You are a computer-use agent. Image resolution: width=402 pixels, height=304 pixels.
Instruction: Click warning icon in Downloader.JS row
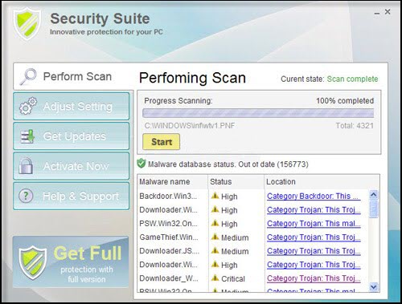click(x=215, y=250)
